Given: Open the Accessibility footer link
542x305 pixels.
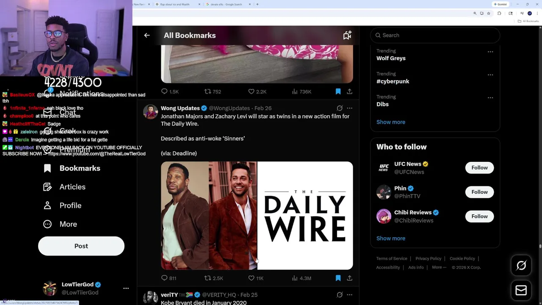Looking at the screenshot, I should 388,267.
